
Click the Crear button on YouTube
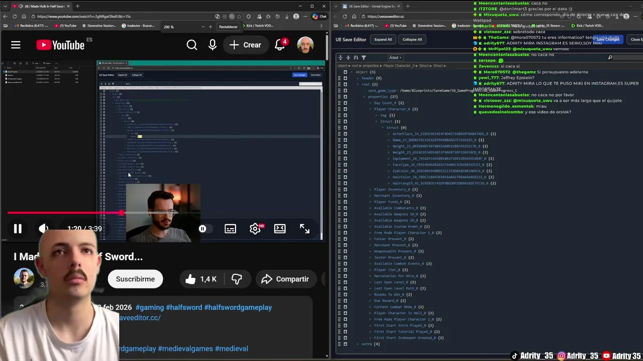[245, 45]
